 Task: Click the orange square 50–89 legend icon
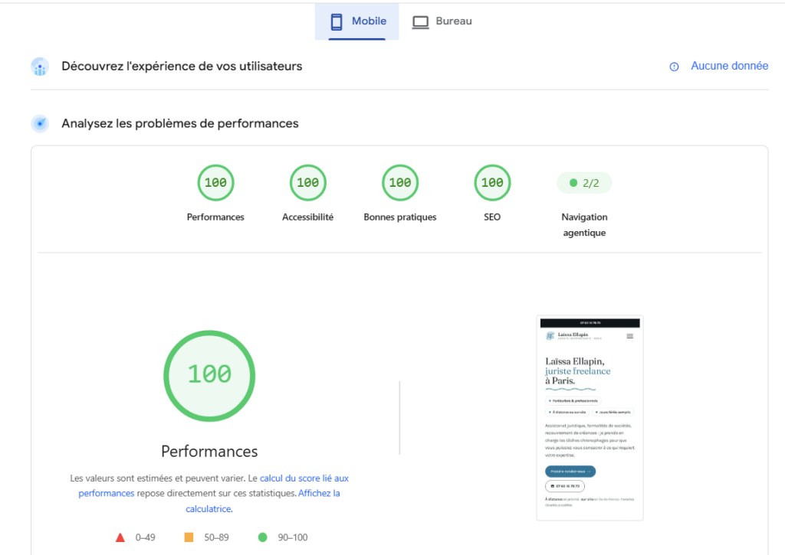click(189, 537)
